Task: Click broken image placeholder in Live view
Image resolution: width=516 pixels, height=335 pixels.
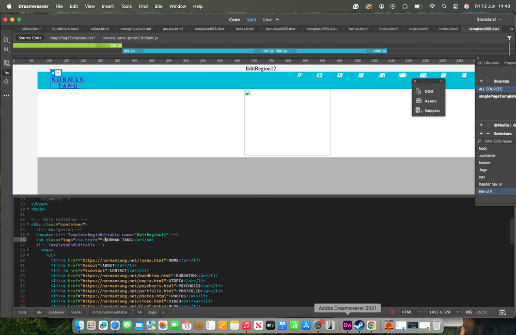Action: (x=287, y=122)
